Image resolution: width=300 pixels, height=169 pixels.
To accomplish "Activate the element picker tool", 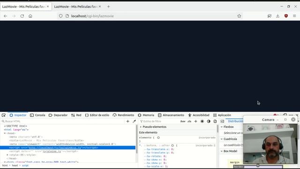I will pos(4,115).
